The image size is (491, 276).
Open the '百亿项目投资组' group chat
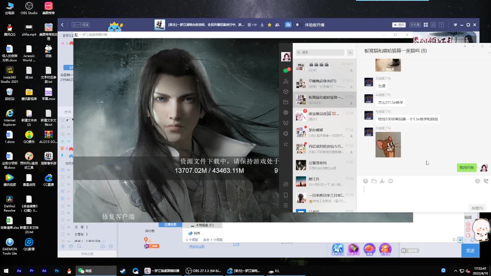pyautogui.click(x=325, y=149)
